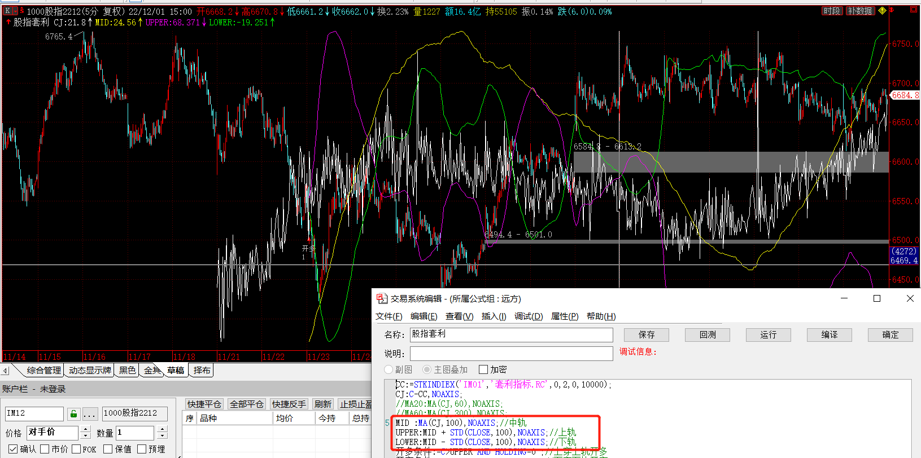Click the 全部平仓 close all button
The image size is (921, 458).
(247, 404)
